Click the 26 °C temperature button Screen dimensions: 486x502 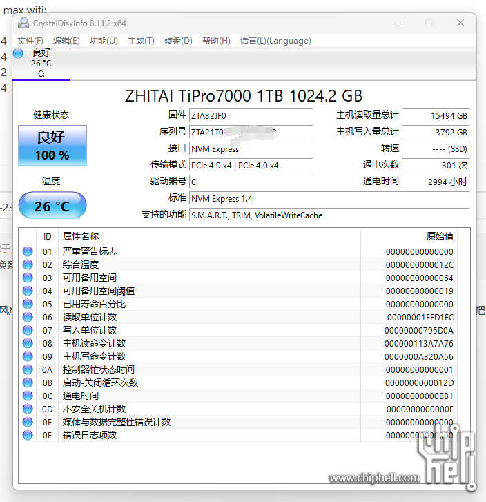coord(52,205)
